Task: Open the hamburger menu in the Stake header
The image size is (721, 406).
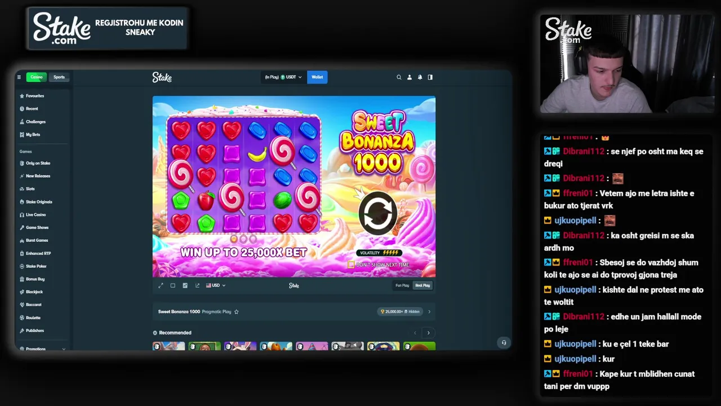Action: tap(19, 77)
